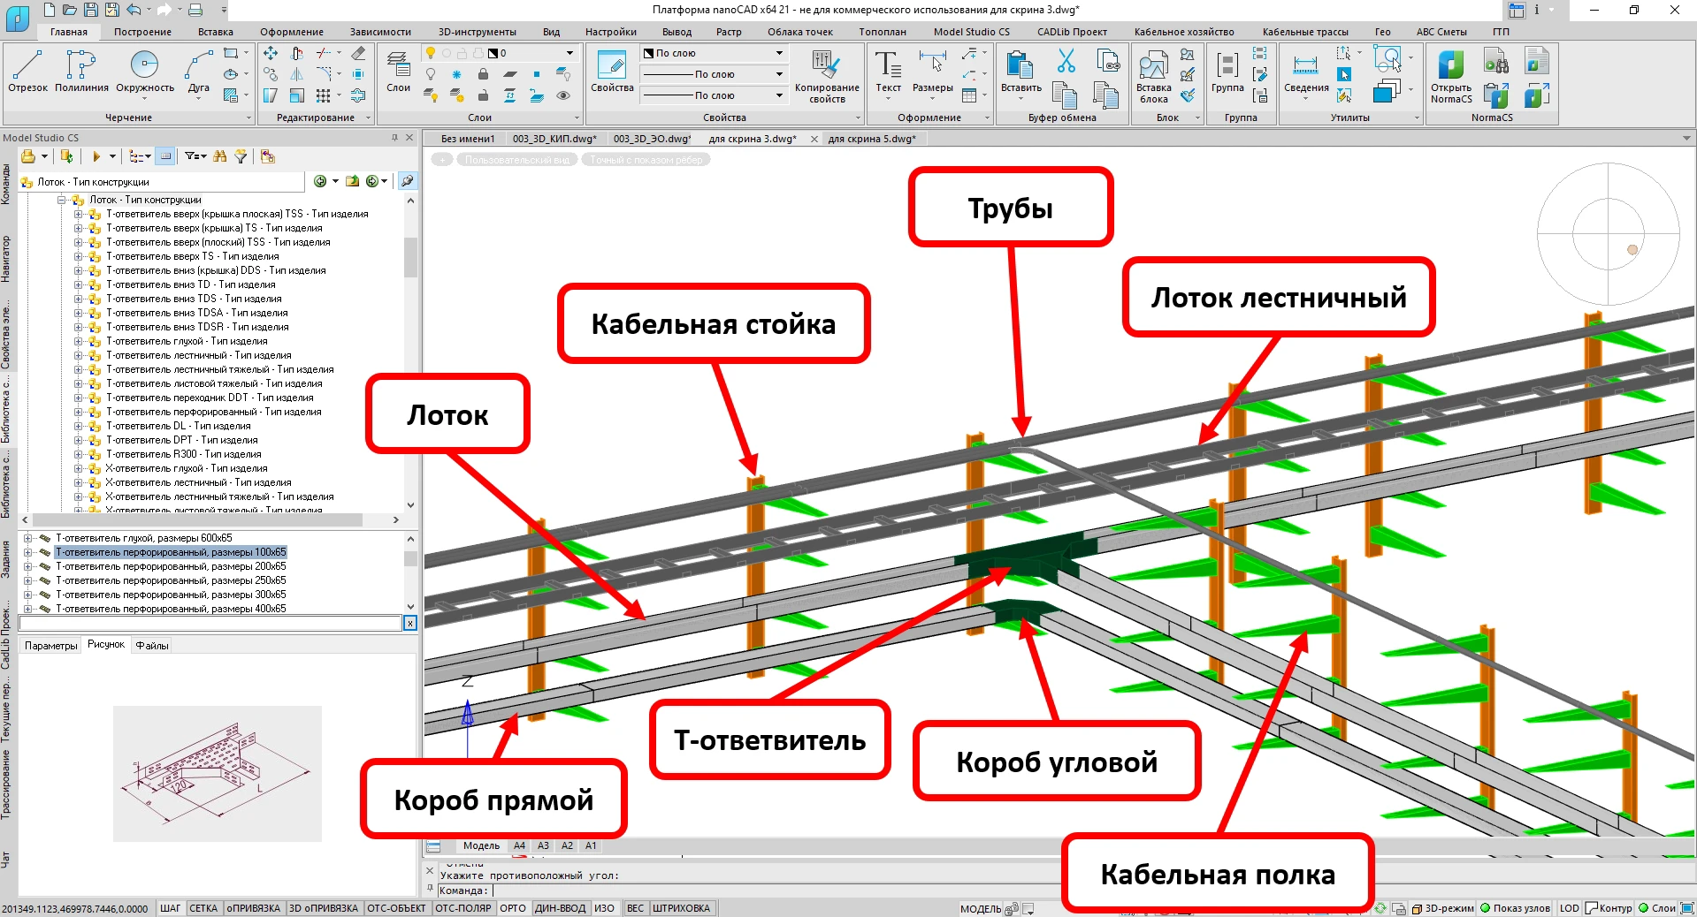Switch to 003_3D_КИП.dwg document tab
This screenshot has width=1697, height=917.
point(554,139)
